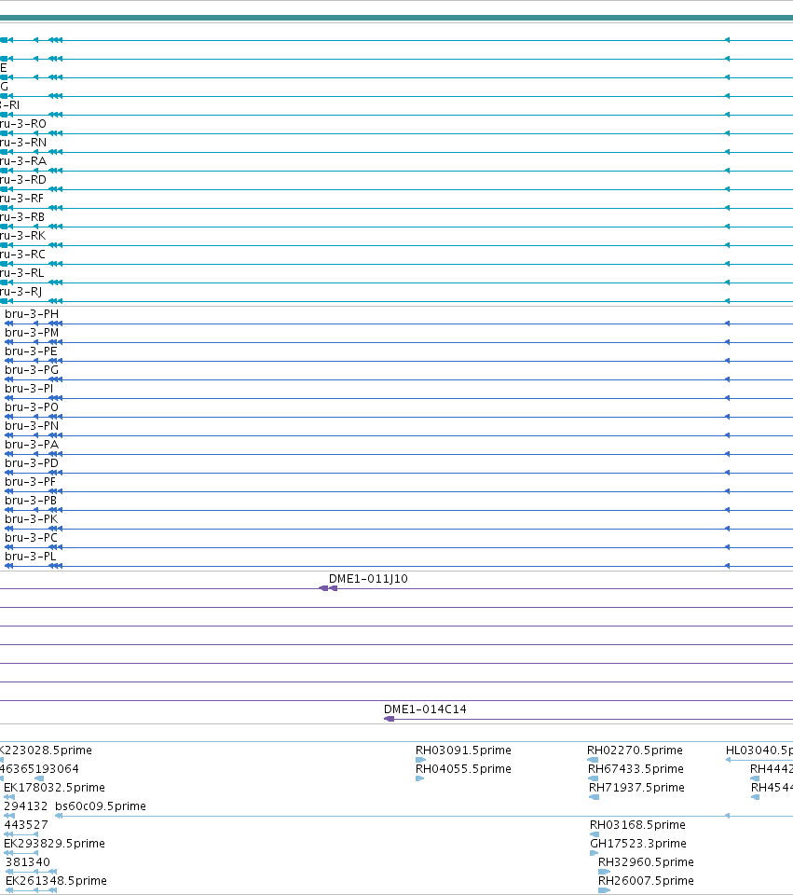Select the bru-3-PO transcript label
Screen dimensions: 793x895
pos(32,407)
